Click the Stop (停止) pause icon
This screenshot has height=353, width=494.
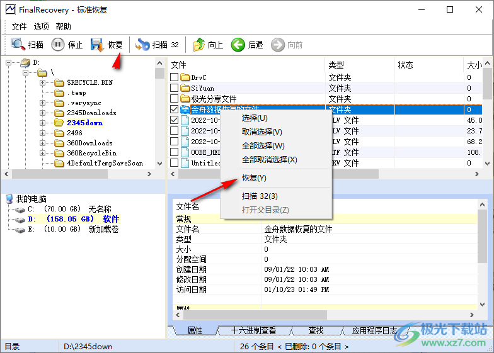pos(58,44)
